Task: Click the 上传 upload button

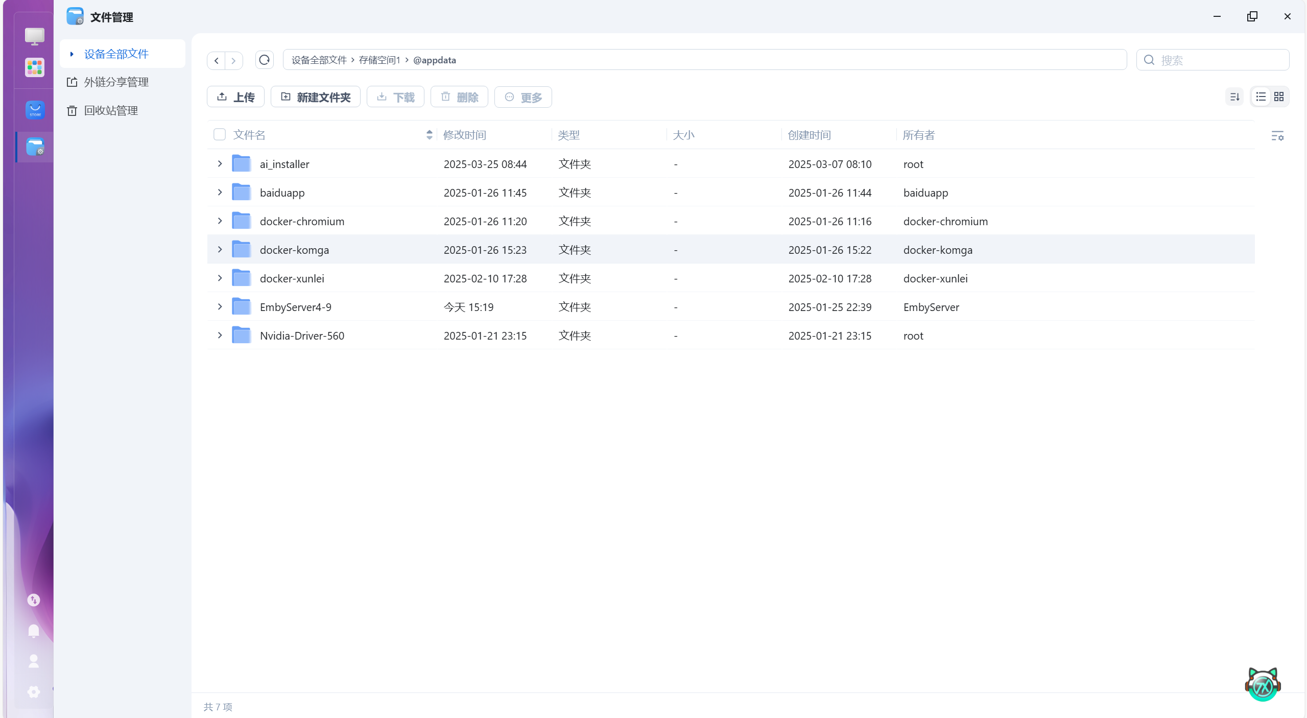Action: pos(235,97)
